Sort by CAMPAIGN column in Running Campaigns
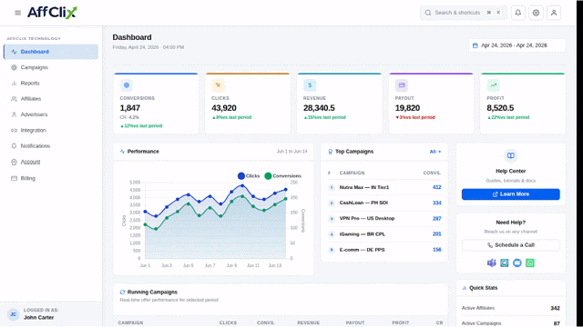 (x=130, y=323)
